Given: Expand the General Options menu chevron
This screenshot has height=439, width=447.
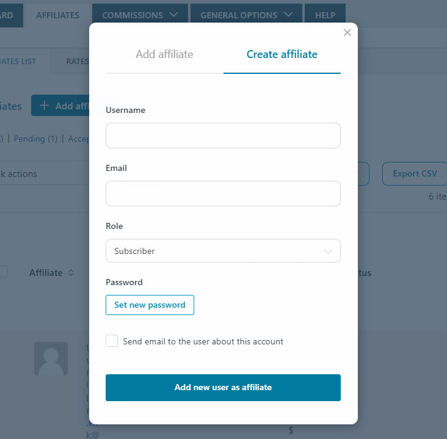Looking at the screenshot, I should (288, 15).
